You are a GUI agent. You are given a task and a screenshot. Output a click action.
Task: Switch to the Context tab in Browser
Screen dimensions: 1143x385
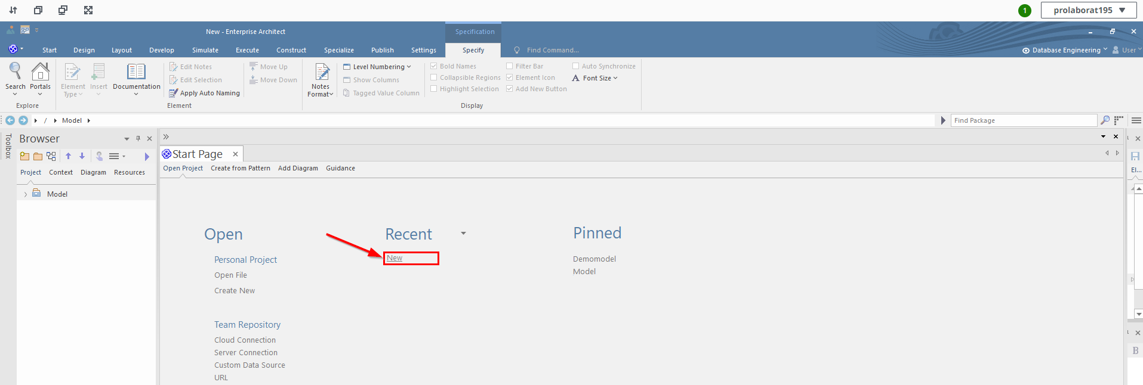pyautogui.click(x=61, y=172)
